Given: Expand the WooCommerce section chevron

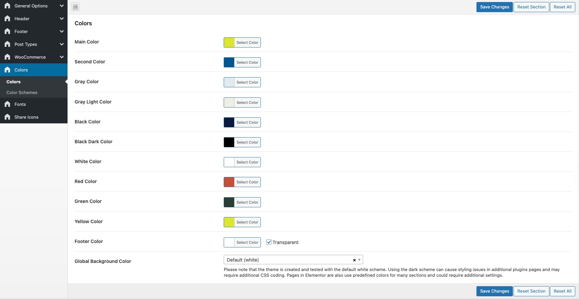Looking at the screenshot, I should click(62, 57).
